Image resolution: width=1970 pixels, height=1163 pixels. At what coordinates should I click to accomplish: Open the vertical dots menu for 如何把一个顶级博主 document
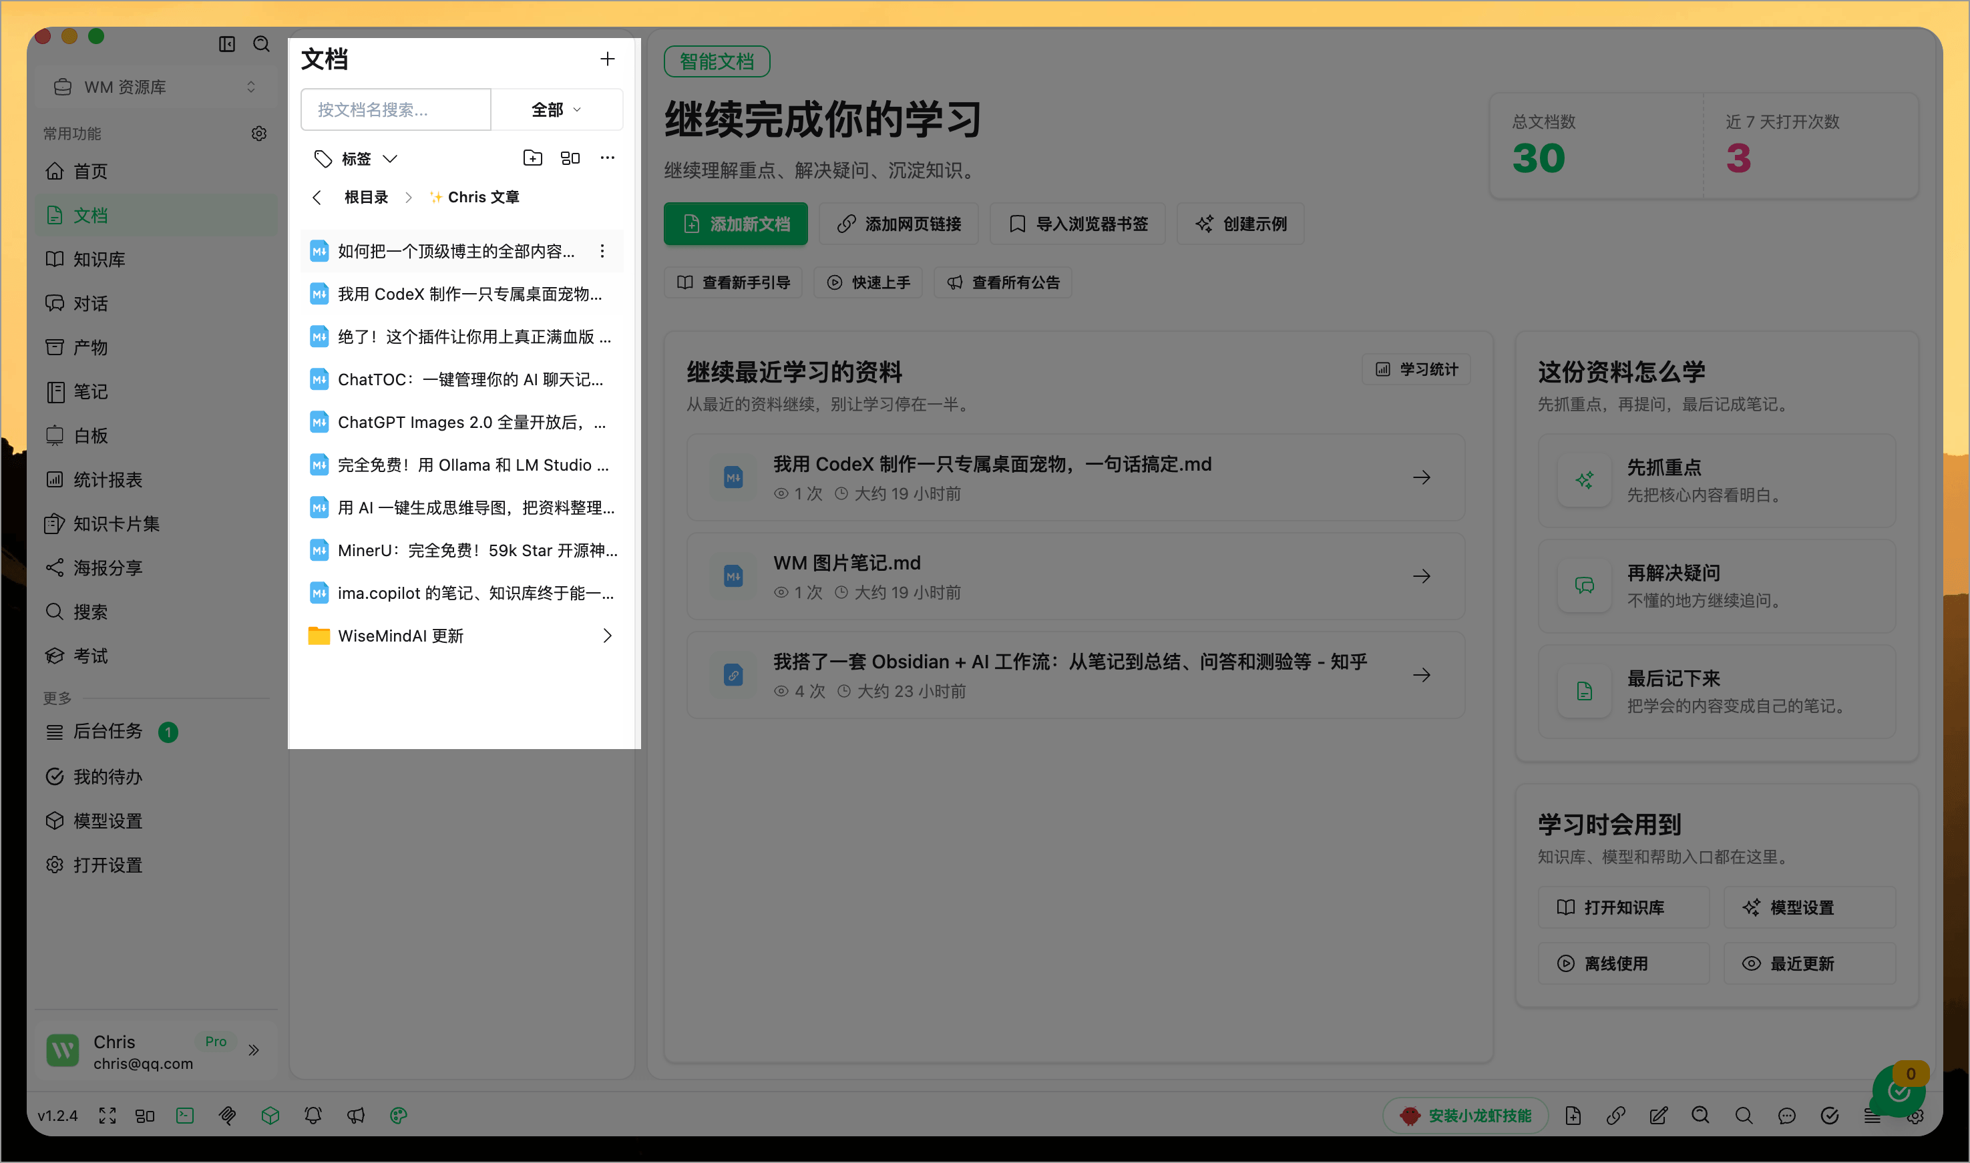coord(602,251)
